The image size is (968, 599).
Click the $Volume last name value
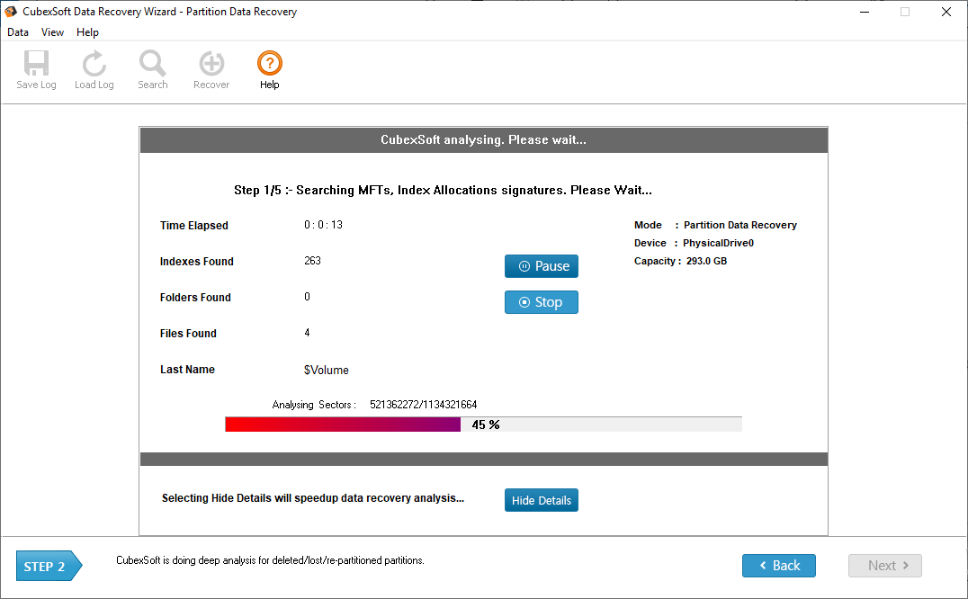[x=327, y=370]
